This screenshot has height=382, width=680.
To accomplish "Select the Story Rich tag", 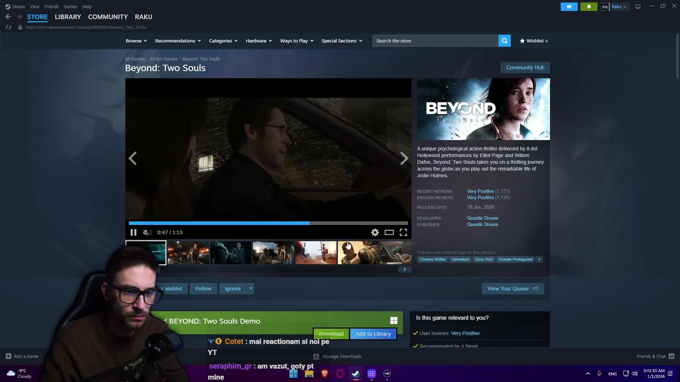I will coord(484,259).
